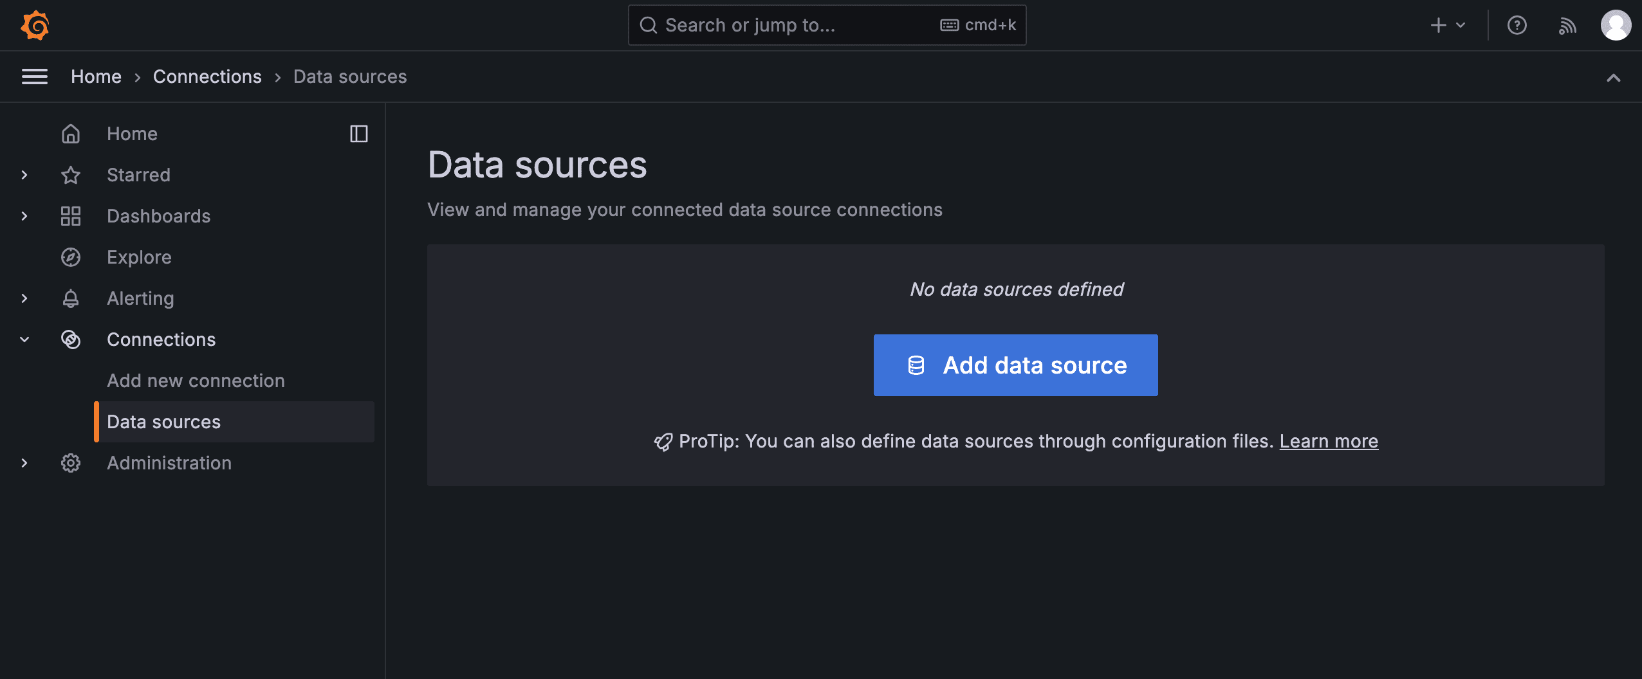1642x679 pixels.
Task: Expand the Starred section
Action: pos(24,175)
